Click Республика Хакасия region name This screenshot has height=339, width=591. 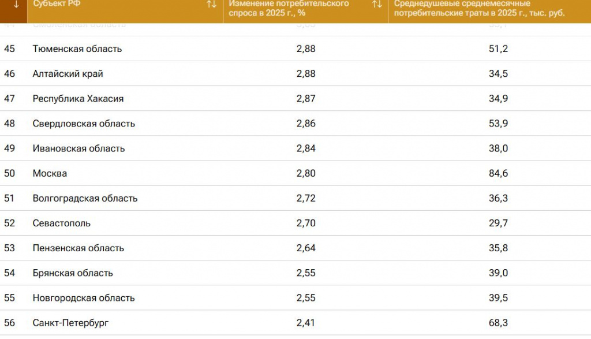tap(78, 99)
